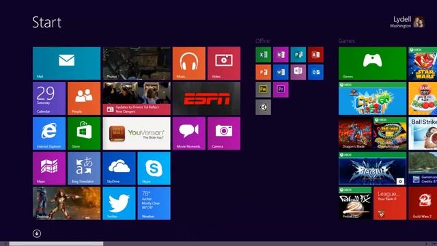Open the Twitter tile
437x246 pixels.
click(119, 204)
